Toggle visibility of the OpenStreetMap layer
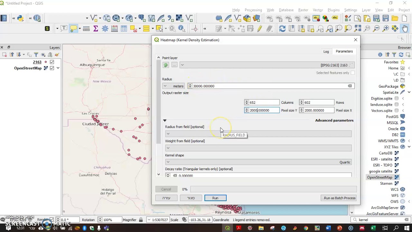This screenshot has width=412, height=232. 52,68
